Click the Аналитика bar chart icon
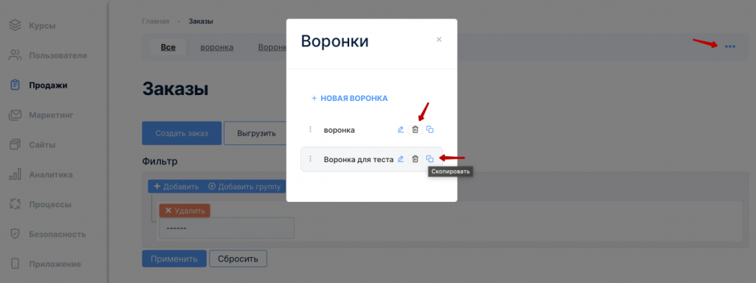 coord(15,175)
